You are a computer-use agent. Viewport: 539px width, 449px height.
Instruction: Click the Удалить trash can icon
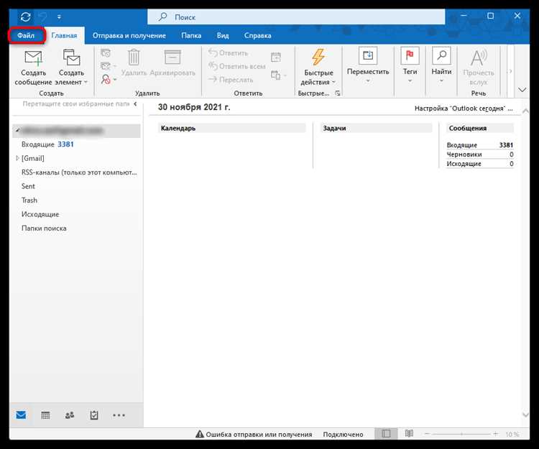point(134,57)
